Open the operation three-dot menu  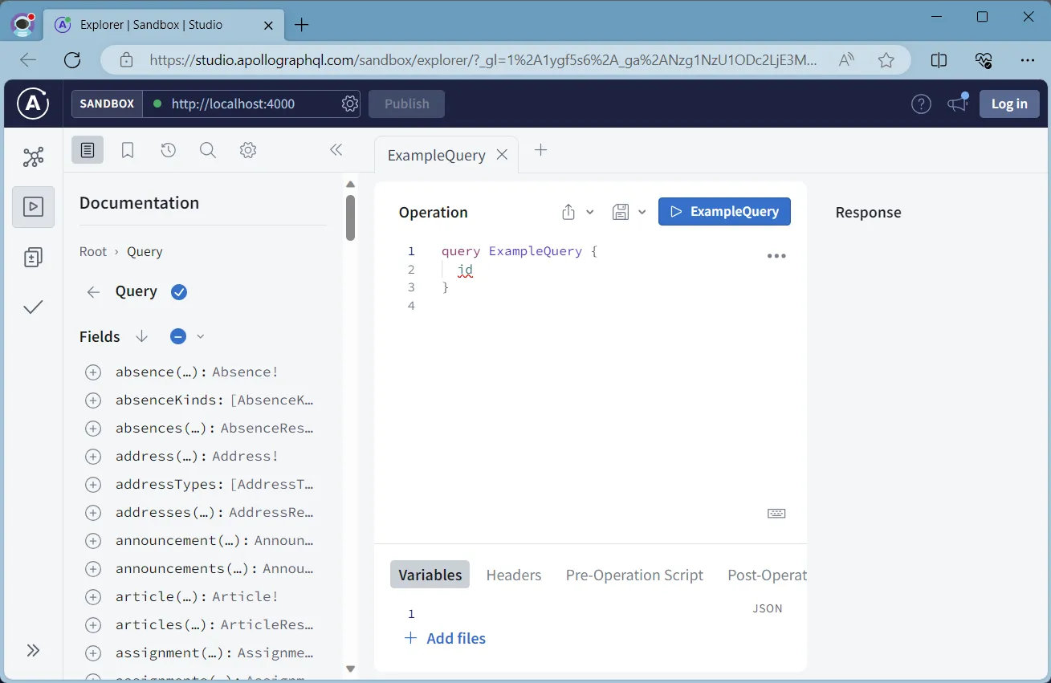[x=776, y=256]
